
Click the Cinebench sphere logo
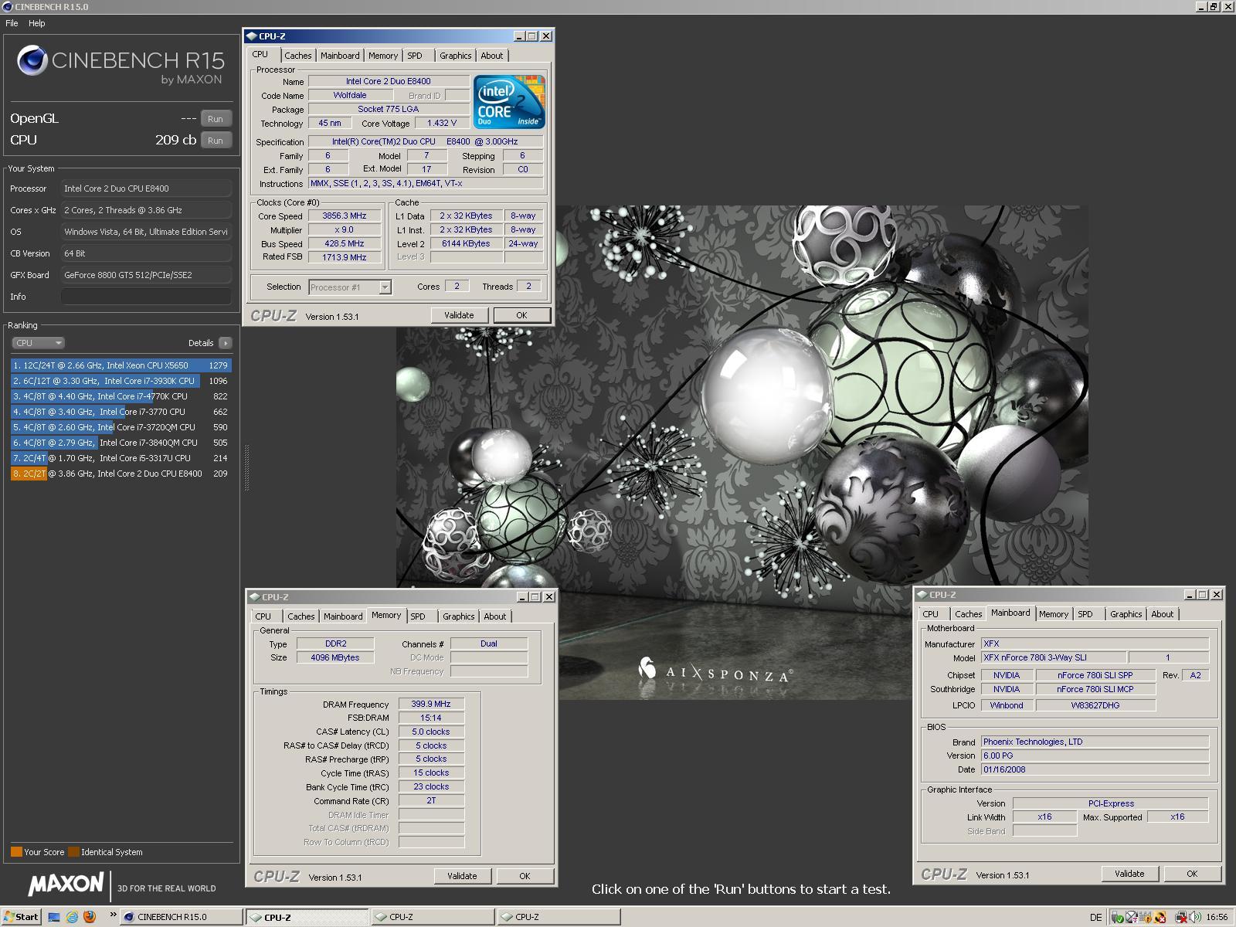pyautogui.click(x=32, y=60)
